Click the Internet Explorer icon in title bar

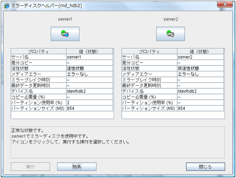click(7, 5)
